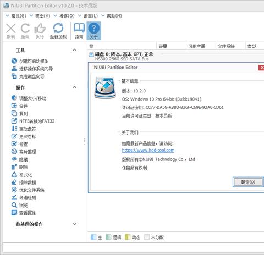Viewport: 264px width, 255px height.
Task: Select 浏览 (Explore) operation
Action: pyautogui.click(x=19, y=205)
